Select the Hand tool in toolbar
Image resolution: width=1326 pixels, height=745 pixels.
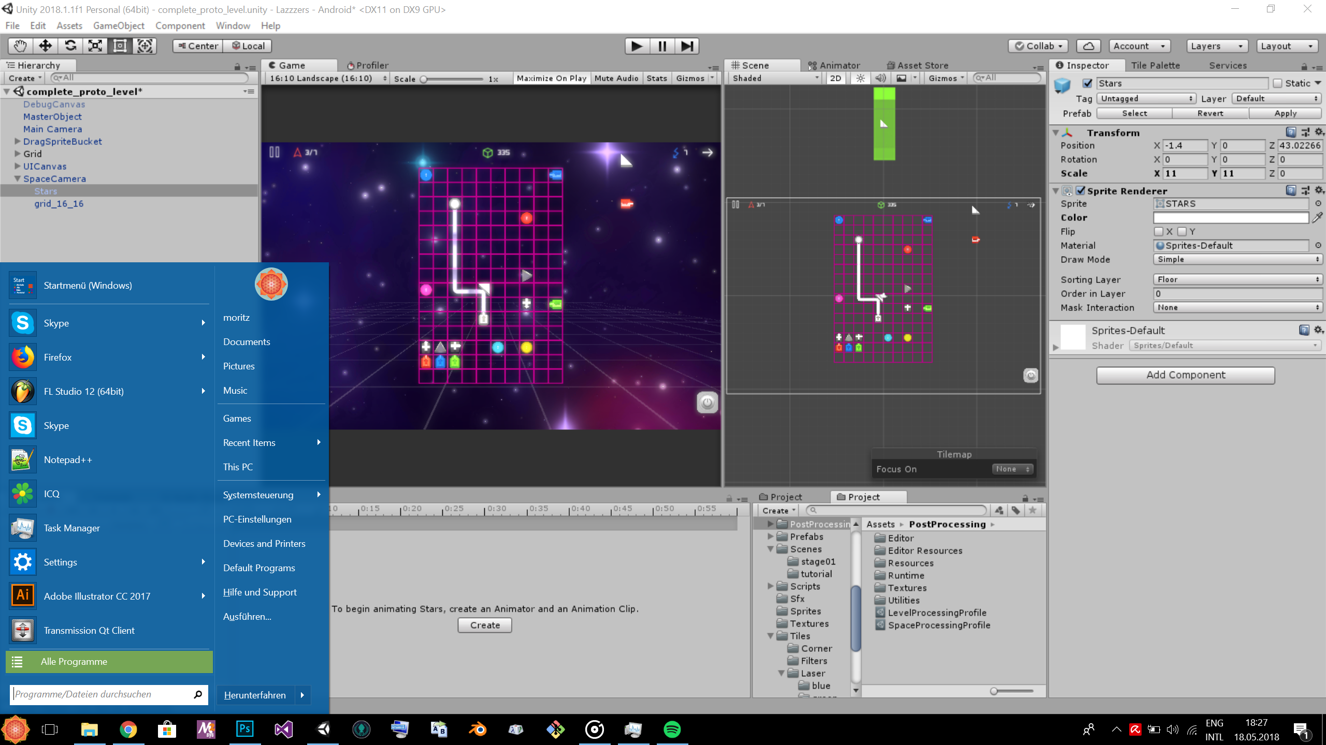pyautogui.click(x=20, y=46)
